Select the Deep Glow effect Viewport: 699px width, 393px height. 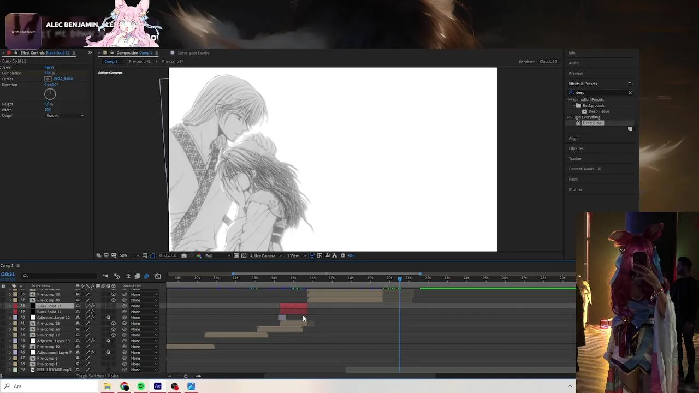point(592,123)
